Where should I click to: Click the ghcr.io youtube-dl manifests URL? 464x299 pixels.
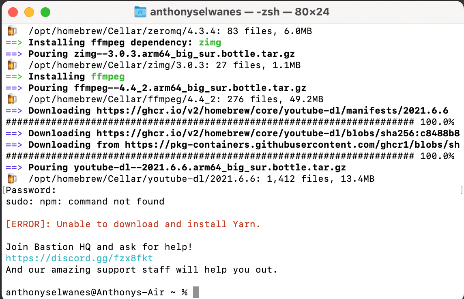(x=272, y=111)
